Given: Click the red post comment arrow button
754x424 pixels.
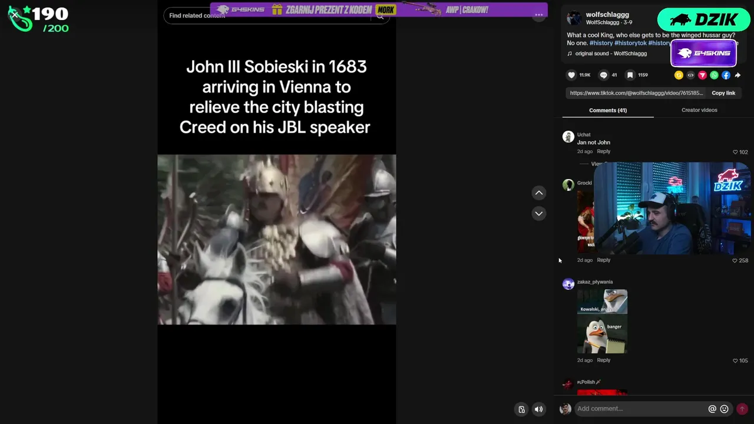Looking at the screenshot, I should (742, 409).
